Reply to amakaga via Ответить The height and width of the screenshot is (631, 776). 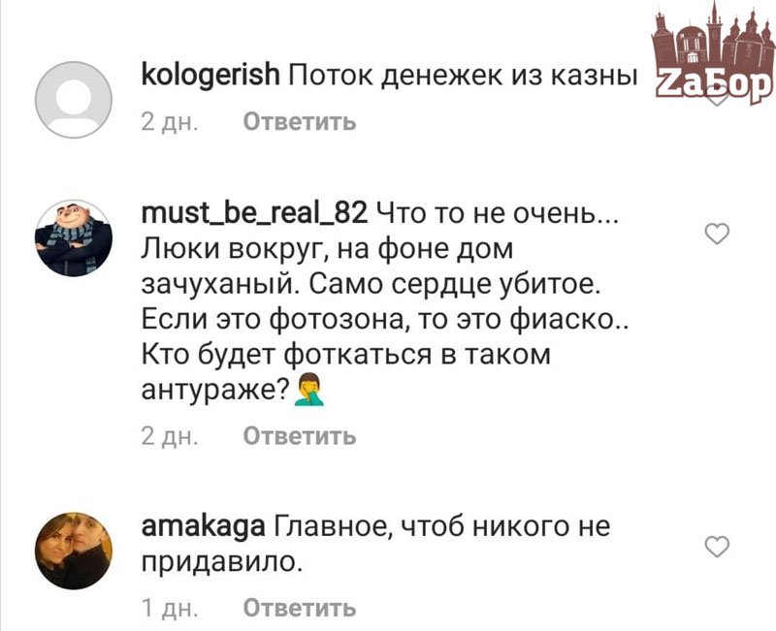tap(300, 608)
